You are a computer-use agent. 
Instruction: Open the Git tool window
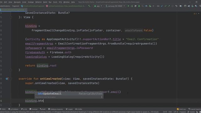coord(24,109)
